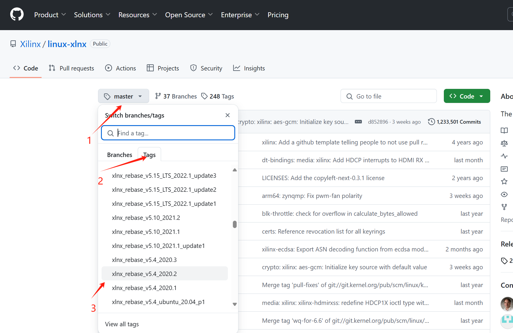Select the Code tab
This screenshot has width=513, height=333.
tap(26, 68)
